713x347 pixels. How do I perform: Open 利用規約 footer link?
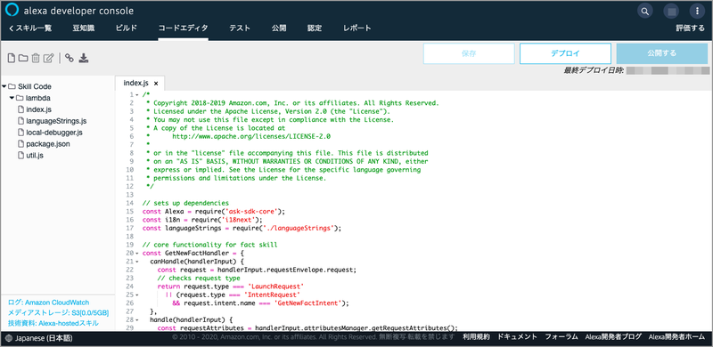click(476, 337)
